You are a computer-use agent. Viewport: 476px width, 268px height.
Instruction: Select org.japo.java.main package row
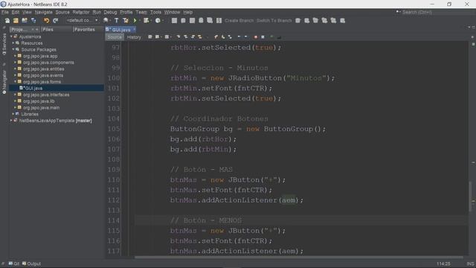[x=41, y=107]
